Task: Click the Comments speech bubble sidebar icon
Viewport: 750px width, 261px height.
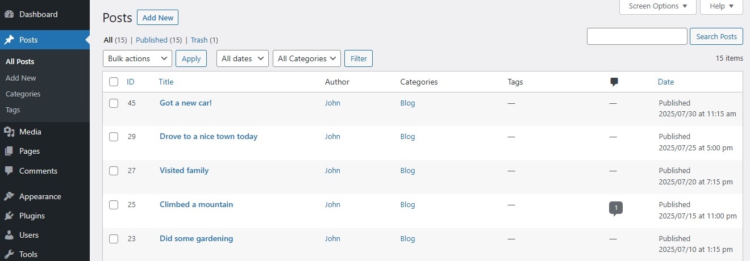Action: point(9,171)
